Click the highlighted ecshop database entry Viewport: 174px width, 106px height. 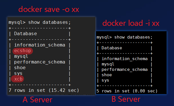pyautogui.click(x=23, y=51)
